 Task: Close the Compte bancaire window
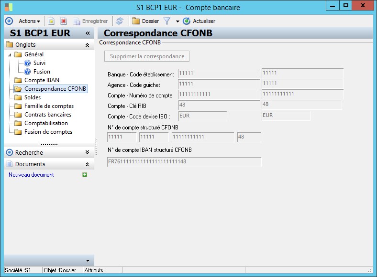point(363,6)
